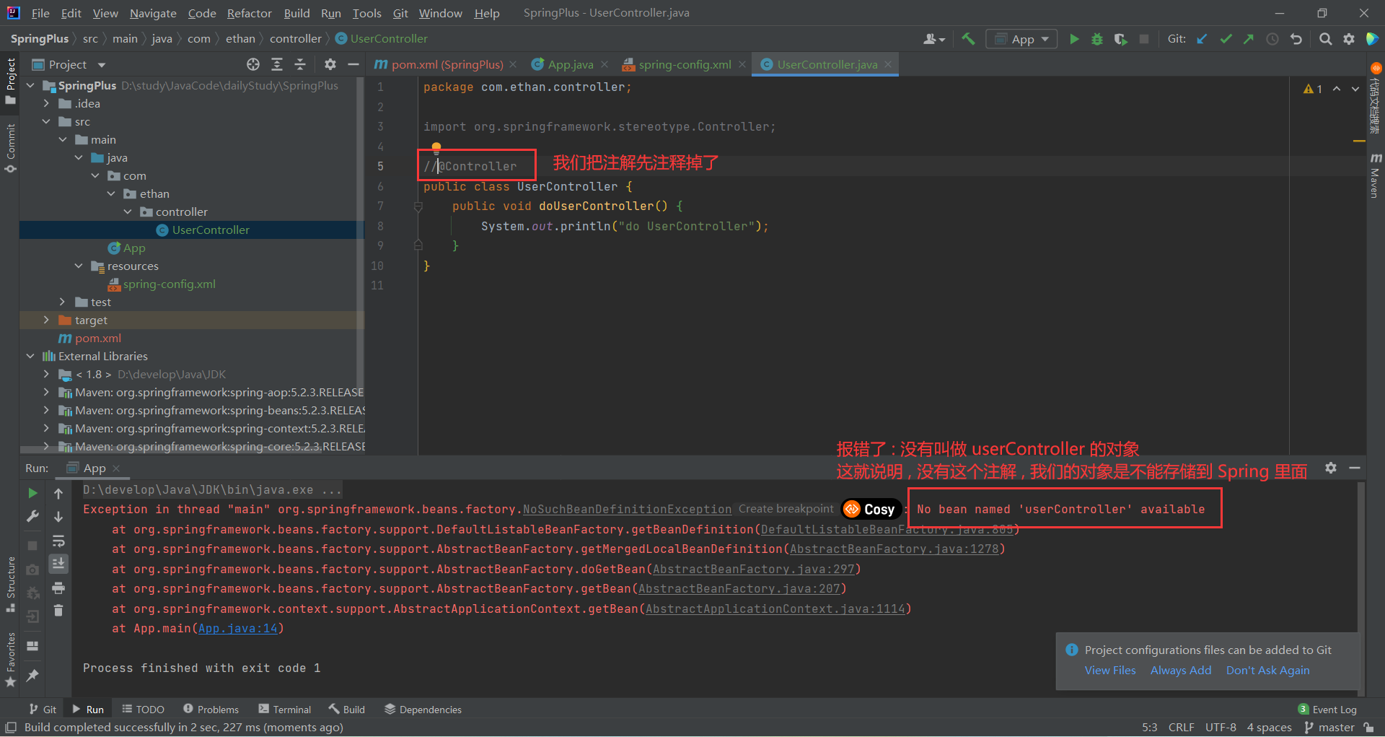Collapse all icon in Project panel

tap(300, 64)
